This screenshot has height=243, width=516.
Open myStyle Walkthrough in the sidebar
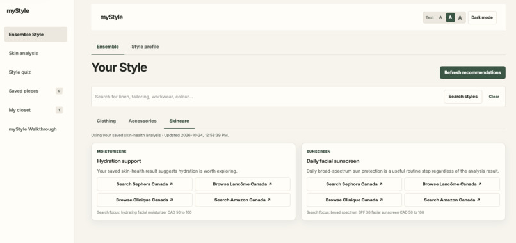pos(36,129)
